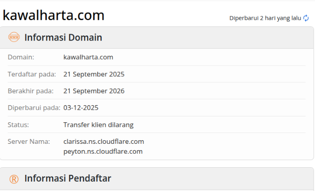Click the Domain: field label

click(21, 57)
